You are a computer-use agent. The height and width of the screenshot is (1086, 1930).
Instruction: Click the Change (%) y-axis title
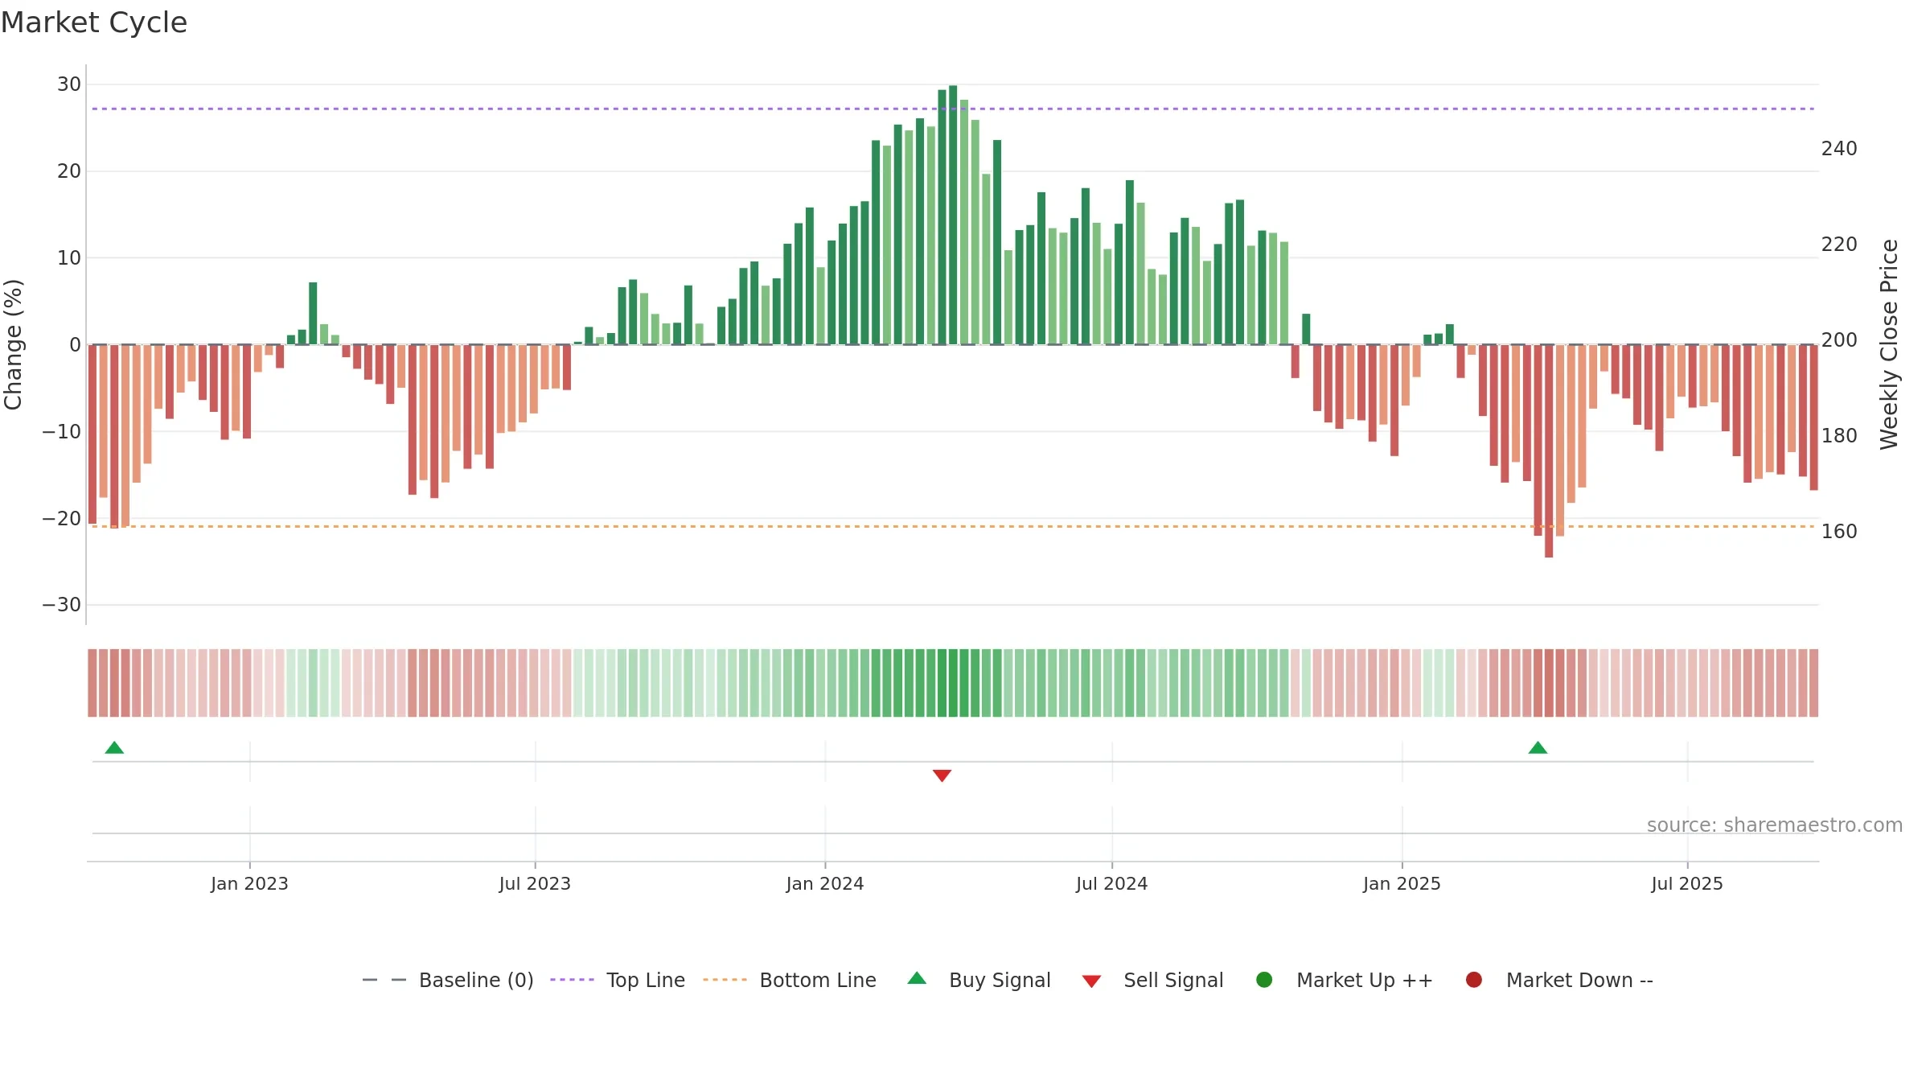[x=13, y=344]
